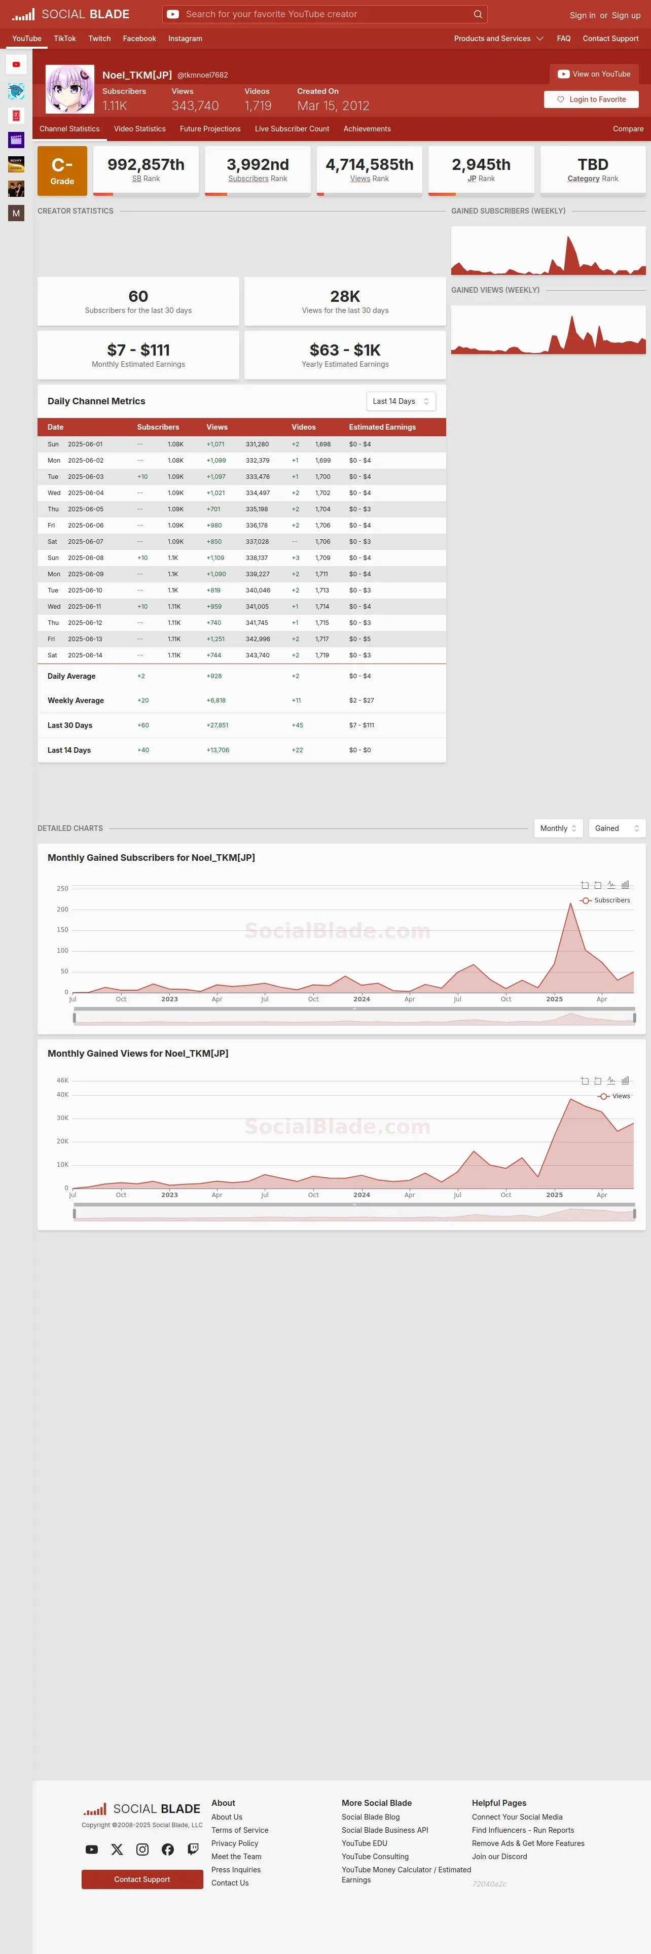Open the Live Subscriber Count tab

point(292,129)
